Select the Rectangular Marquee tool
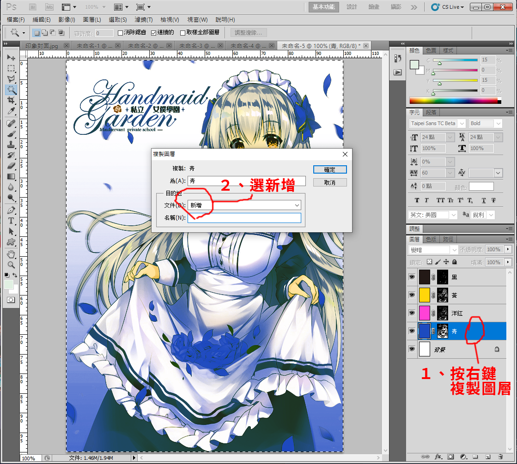This screenshot has width=517, height=464. pos(11,68)
